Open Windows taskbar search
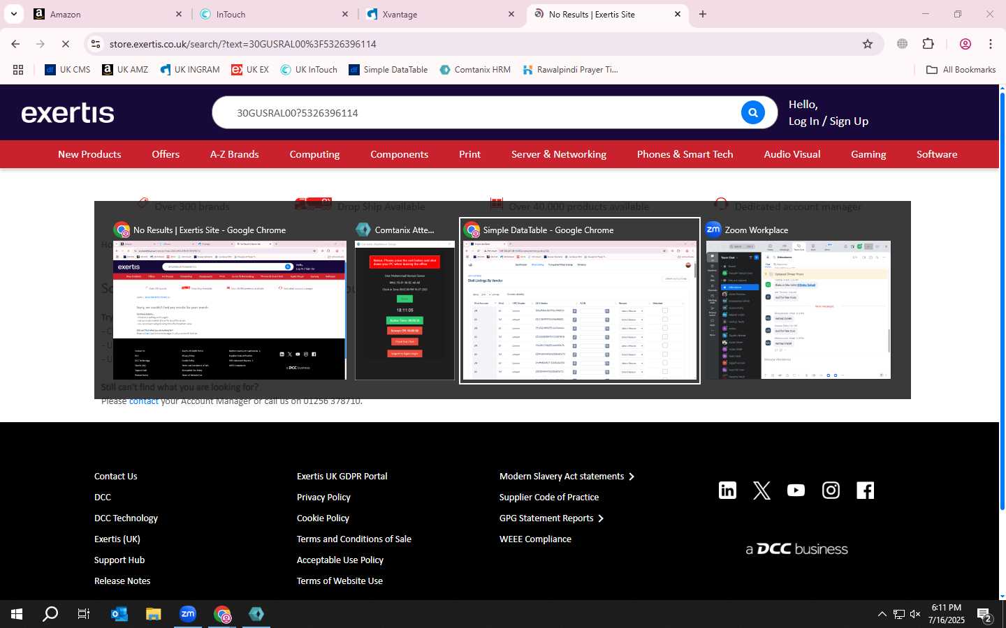The height and width of the screenshot is (628, 1006). 50,614
